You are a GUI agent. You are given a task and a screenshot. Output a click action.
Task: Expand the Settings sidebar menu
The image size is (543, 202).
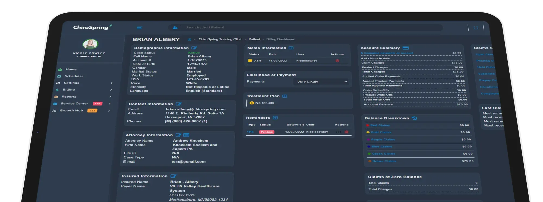coord(71,83)
